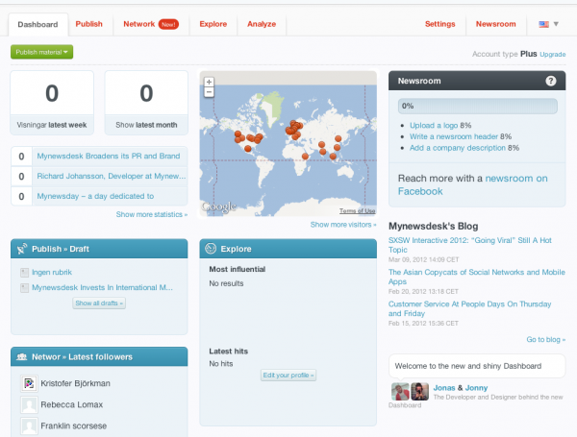Click the visitor marker over Mexico
Viewport: 577px width, 437px height.
point(248,149)
